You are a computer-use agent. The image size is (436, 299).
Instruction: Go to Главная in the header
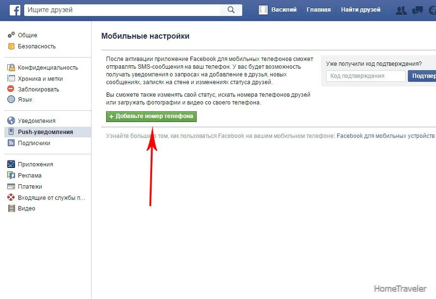(x=319, y=10)
